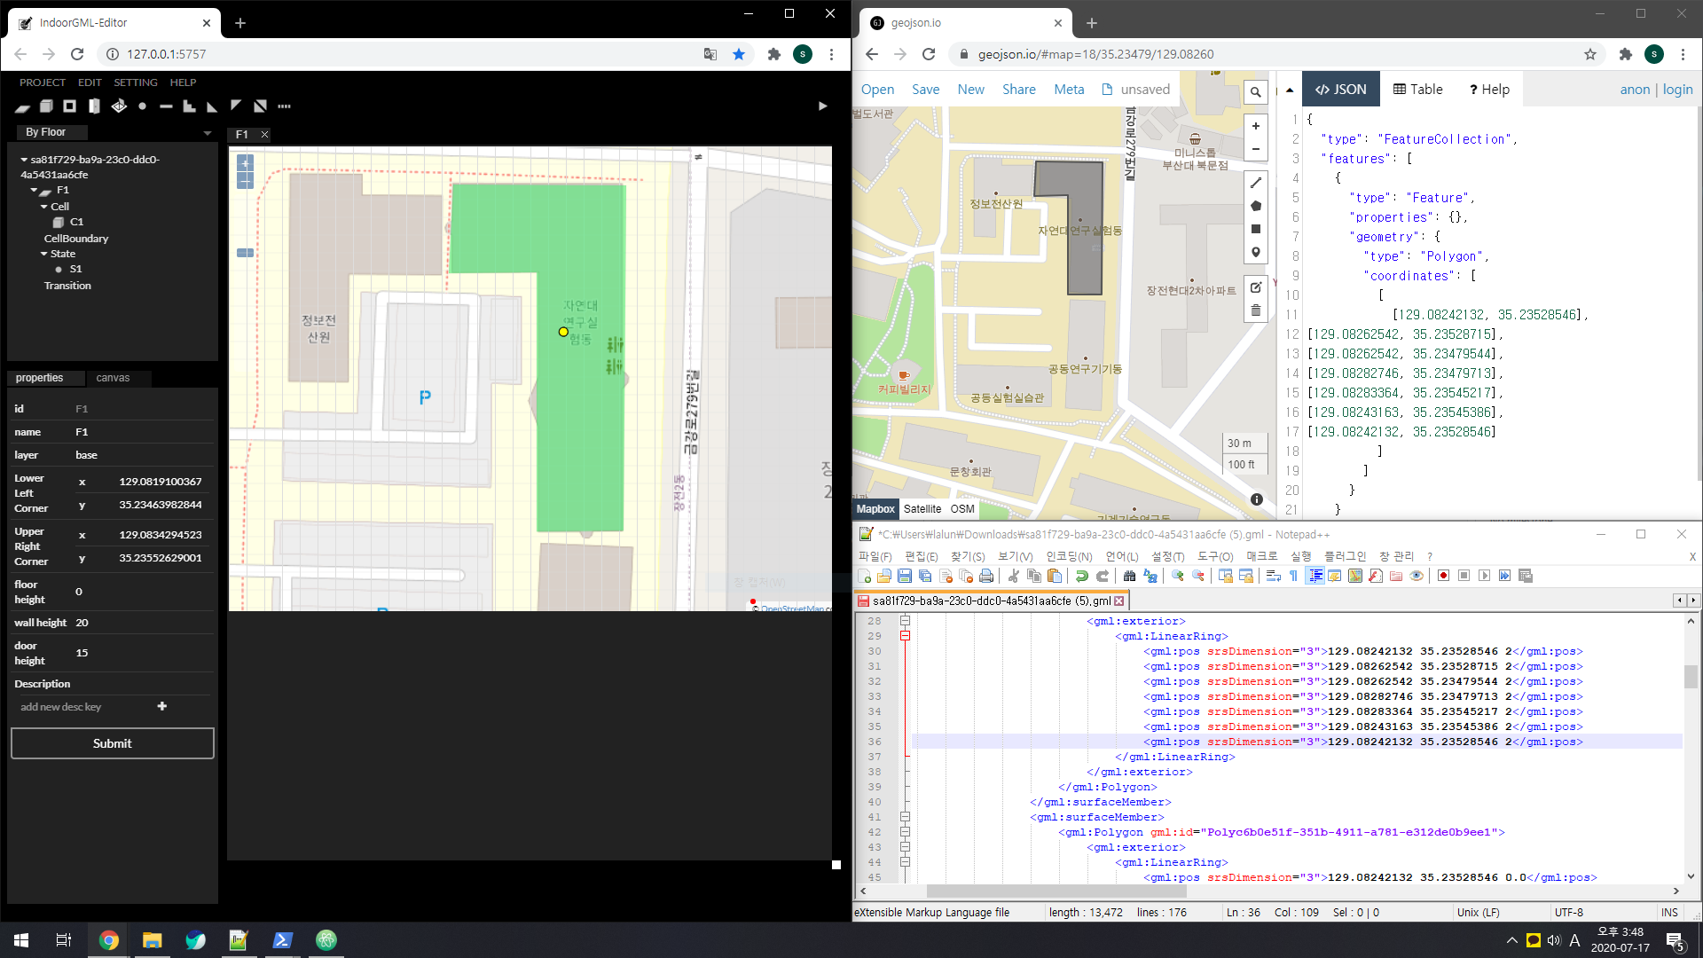Switch base map to OSM layer
Viewport: 1703px width, 958px height.
point(962,509)
